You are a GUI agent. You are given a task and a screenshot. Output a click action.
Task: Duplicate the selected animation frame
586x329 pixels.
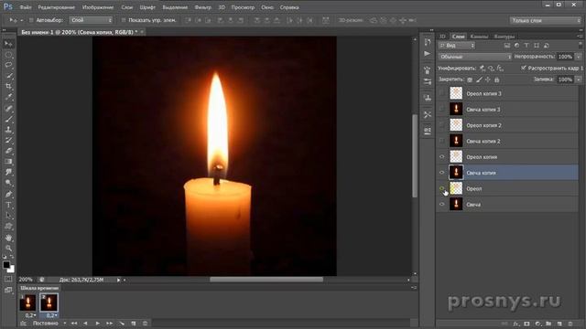point(134,323)
